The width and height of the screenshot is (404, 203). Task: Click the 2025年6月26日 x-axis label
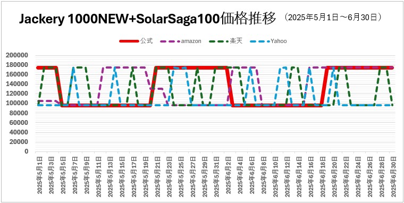(371, 177)
